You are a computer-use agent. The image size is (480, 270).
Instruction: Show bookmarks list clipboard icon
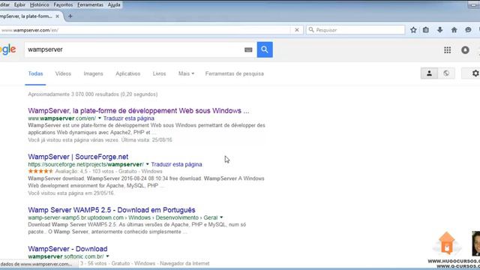tap(426, 30)
